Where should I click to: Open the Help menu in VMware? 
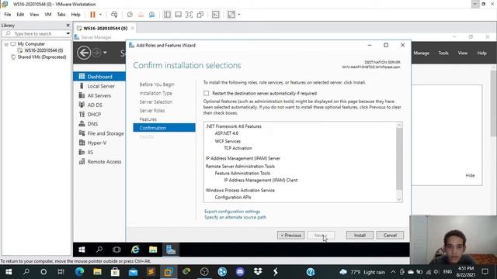76,15
